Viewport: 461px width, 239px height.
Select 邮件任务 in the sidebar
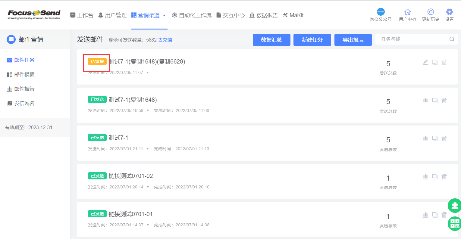(x=20, y=60)
